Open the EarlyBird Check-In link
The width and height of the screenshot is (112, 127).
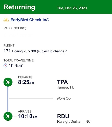30,20
